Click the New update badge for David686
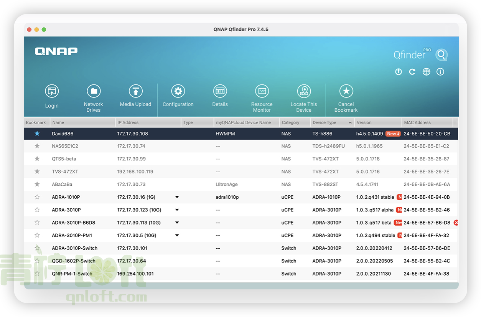 [393, 134]
